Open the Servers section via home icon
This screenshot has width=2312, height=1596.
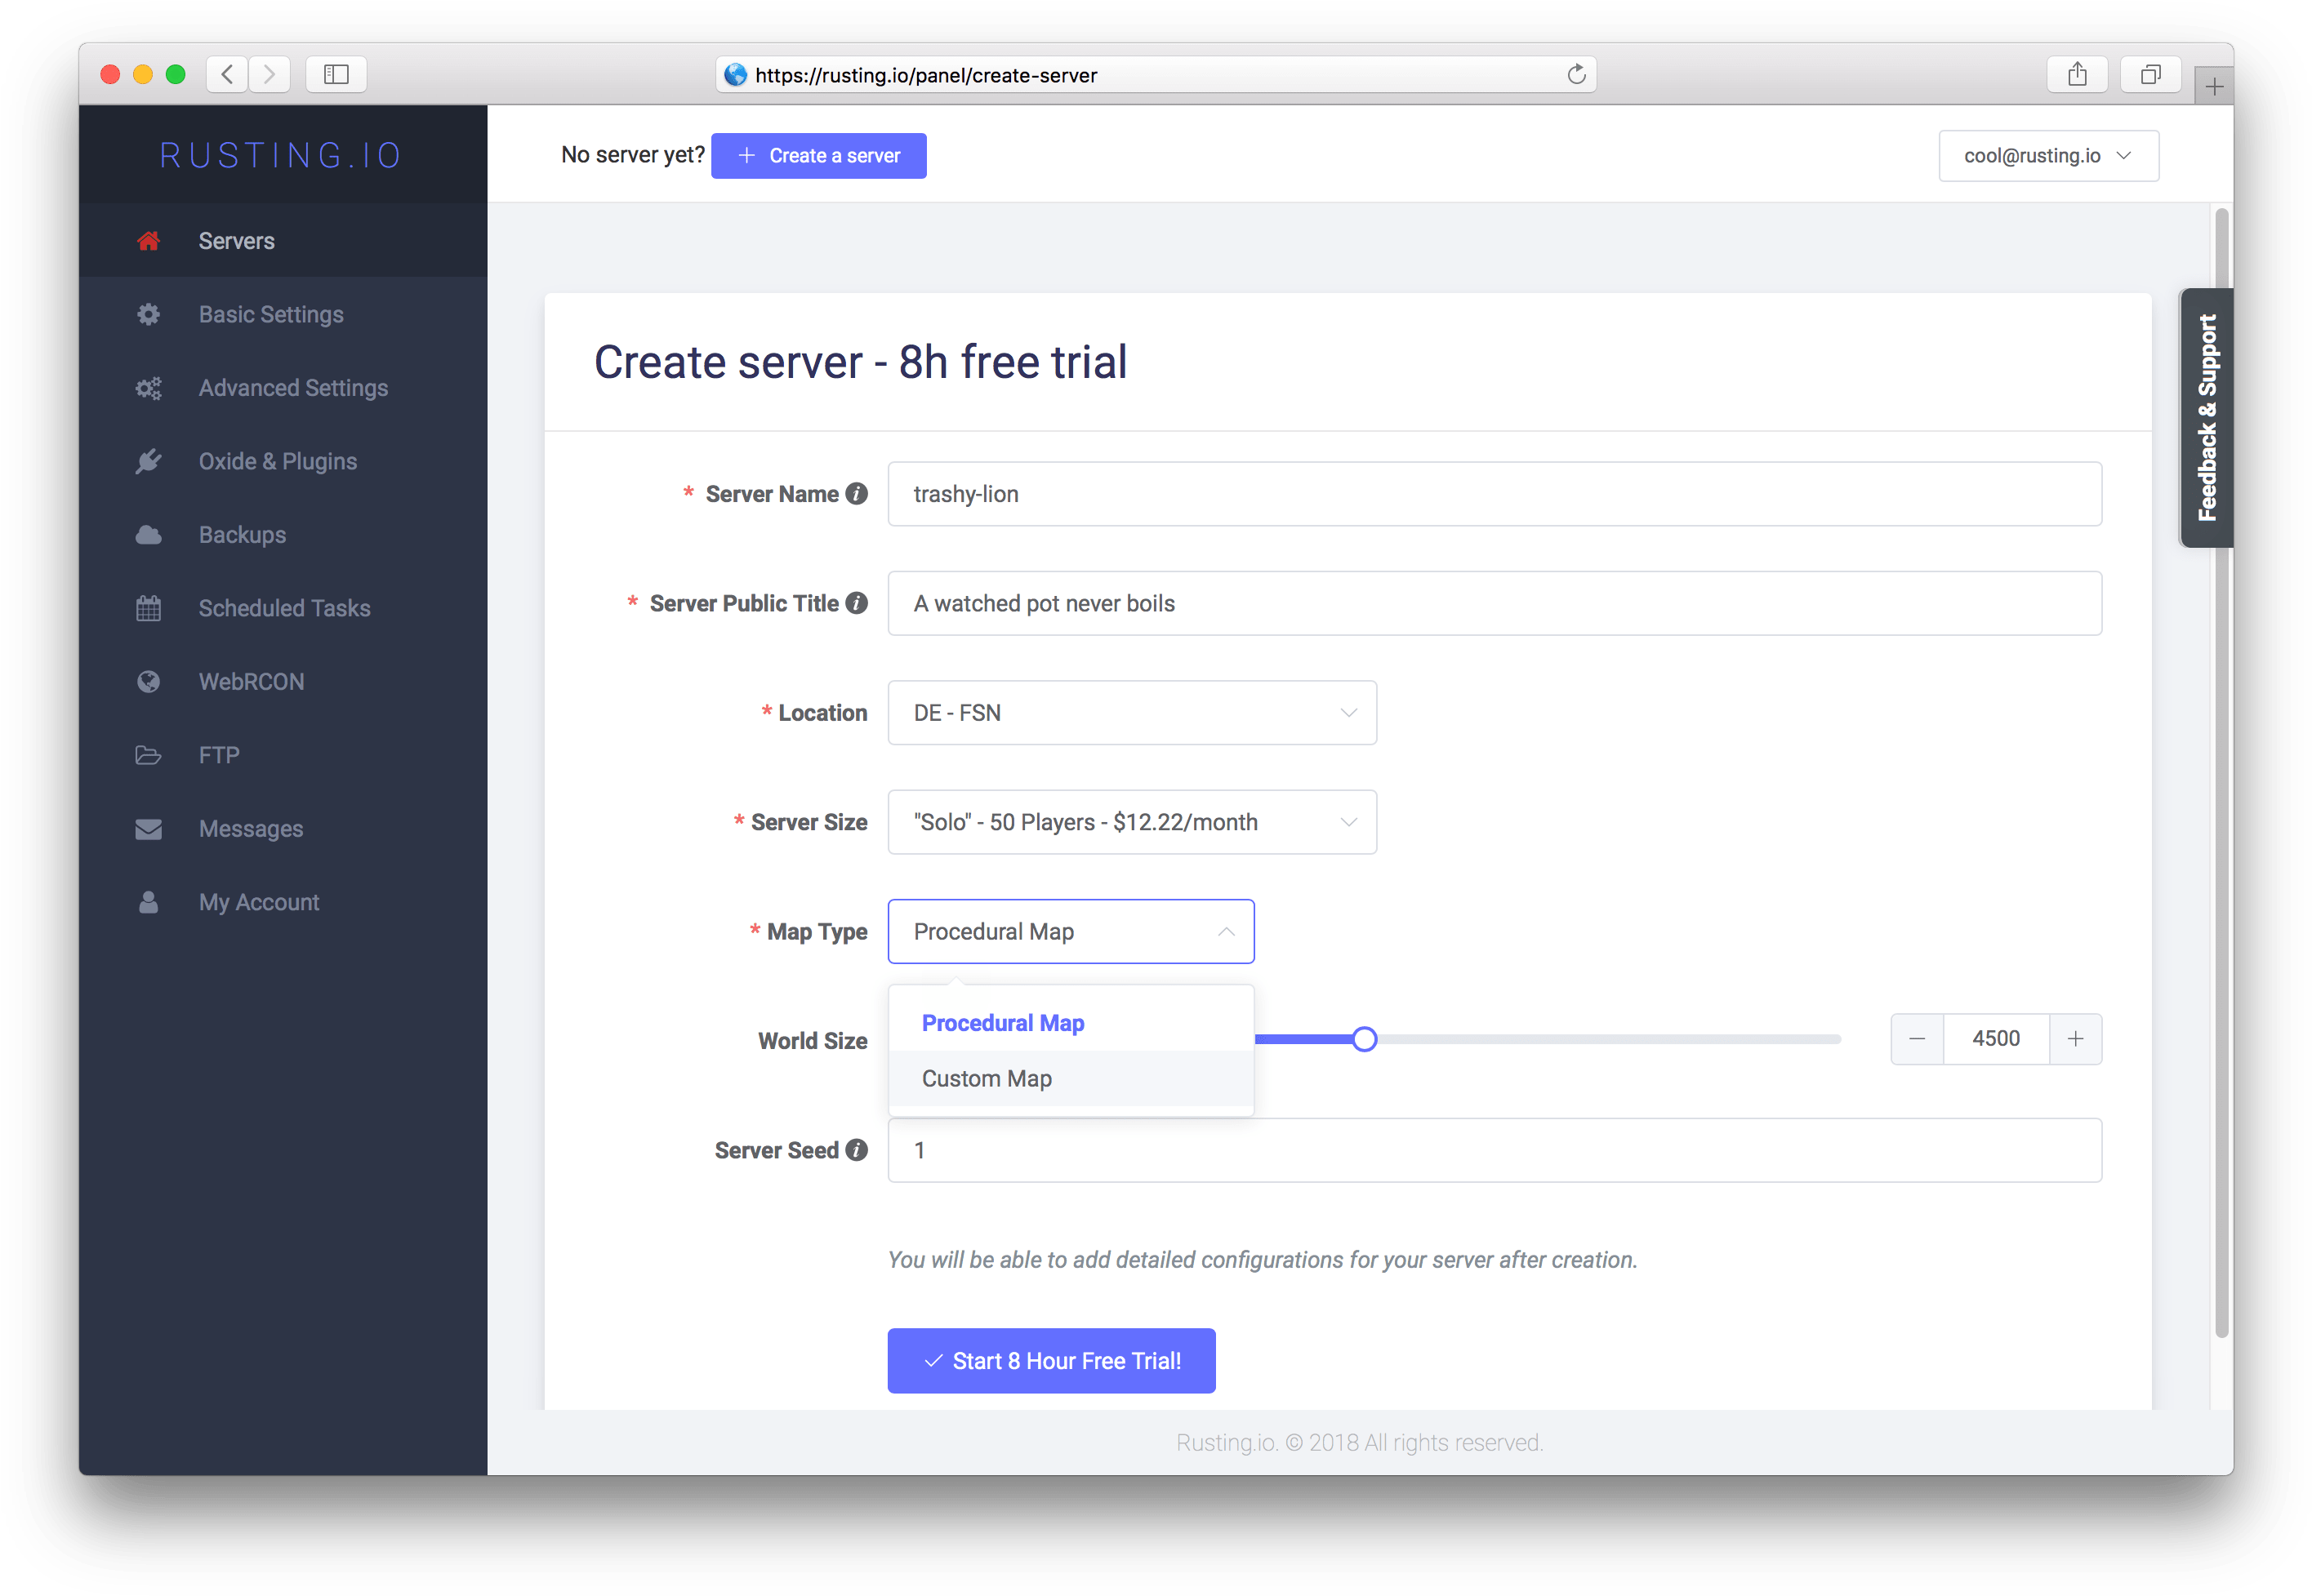148,240
